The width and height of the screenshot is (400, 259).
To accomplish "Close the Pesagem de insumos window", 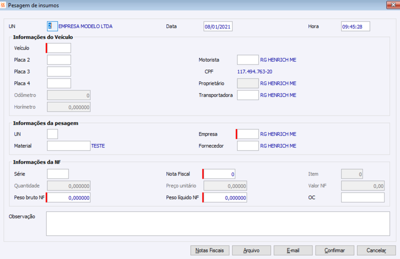I will coord(393,5).
